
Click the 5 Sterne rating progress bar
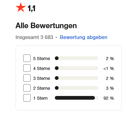(77, 58)
